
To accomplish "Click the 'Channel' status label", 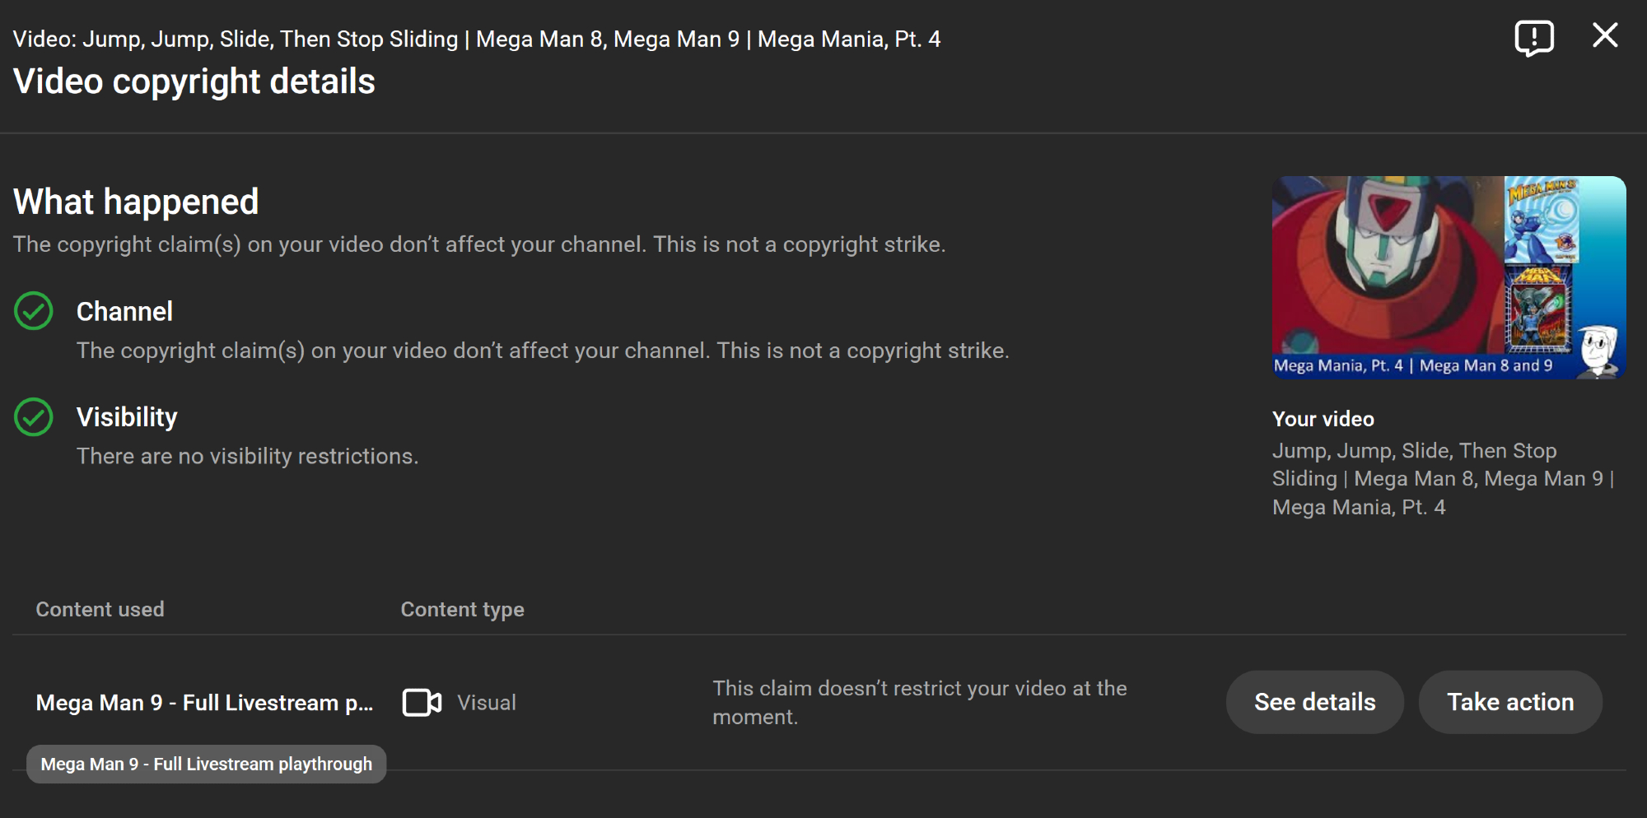I will [x=124, y=312].
